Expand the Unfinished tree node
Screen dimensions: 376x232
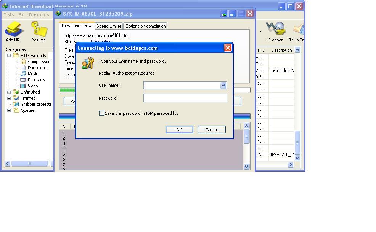click(x=9, y=92)
